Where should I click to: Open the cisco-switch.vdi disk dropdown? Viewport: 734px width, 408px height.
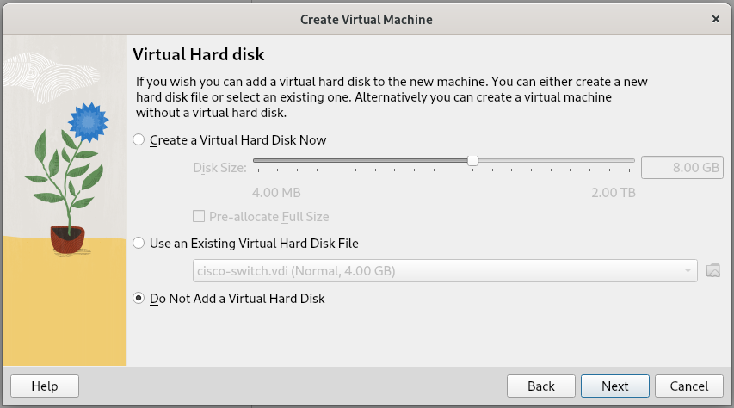pyautogui.click(x=443, y=271)
